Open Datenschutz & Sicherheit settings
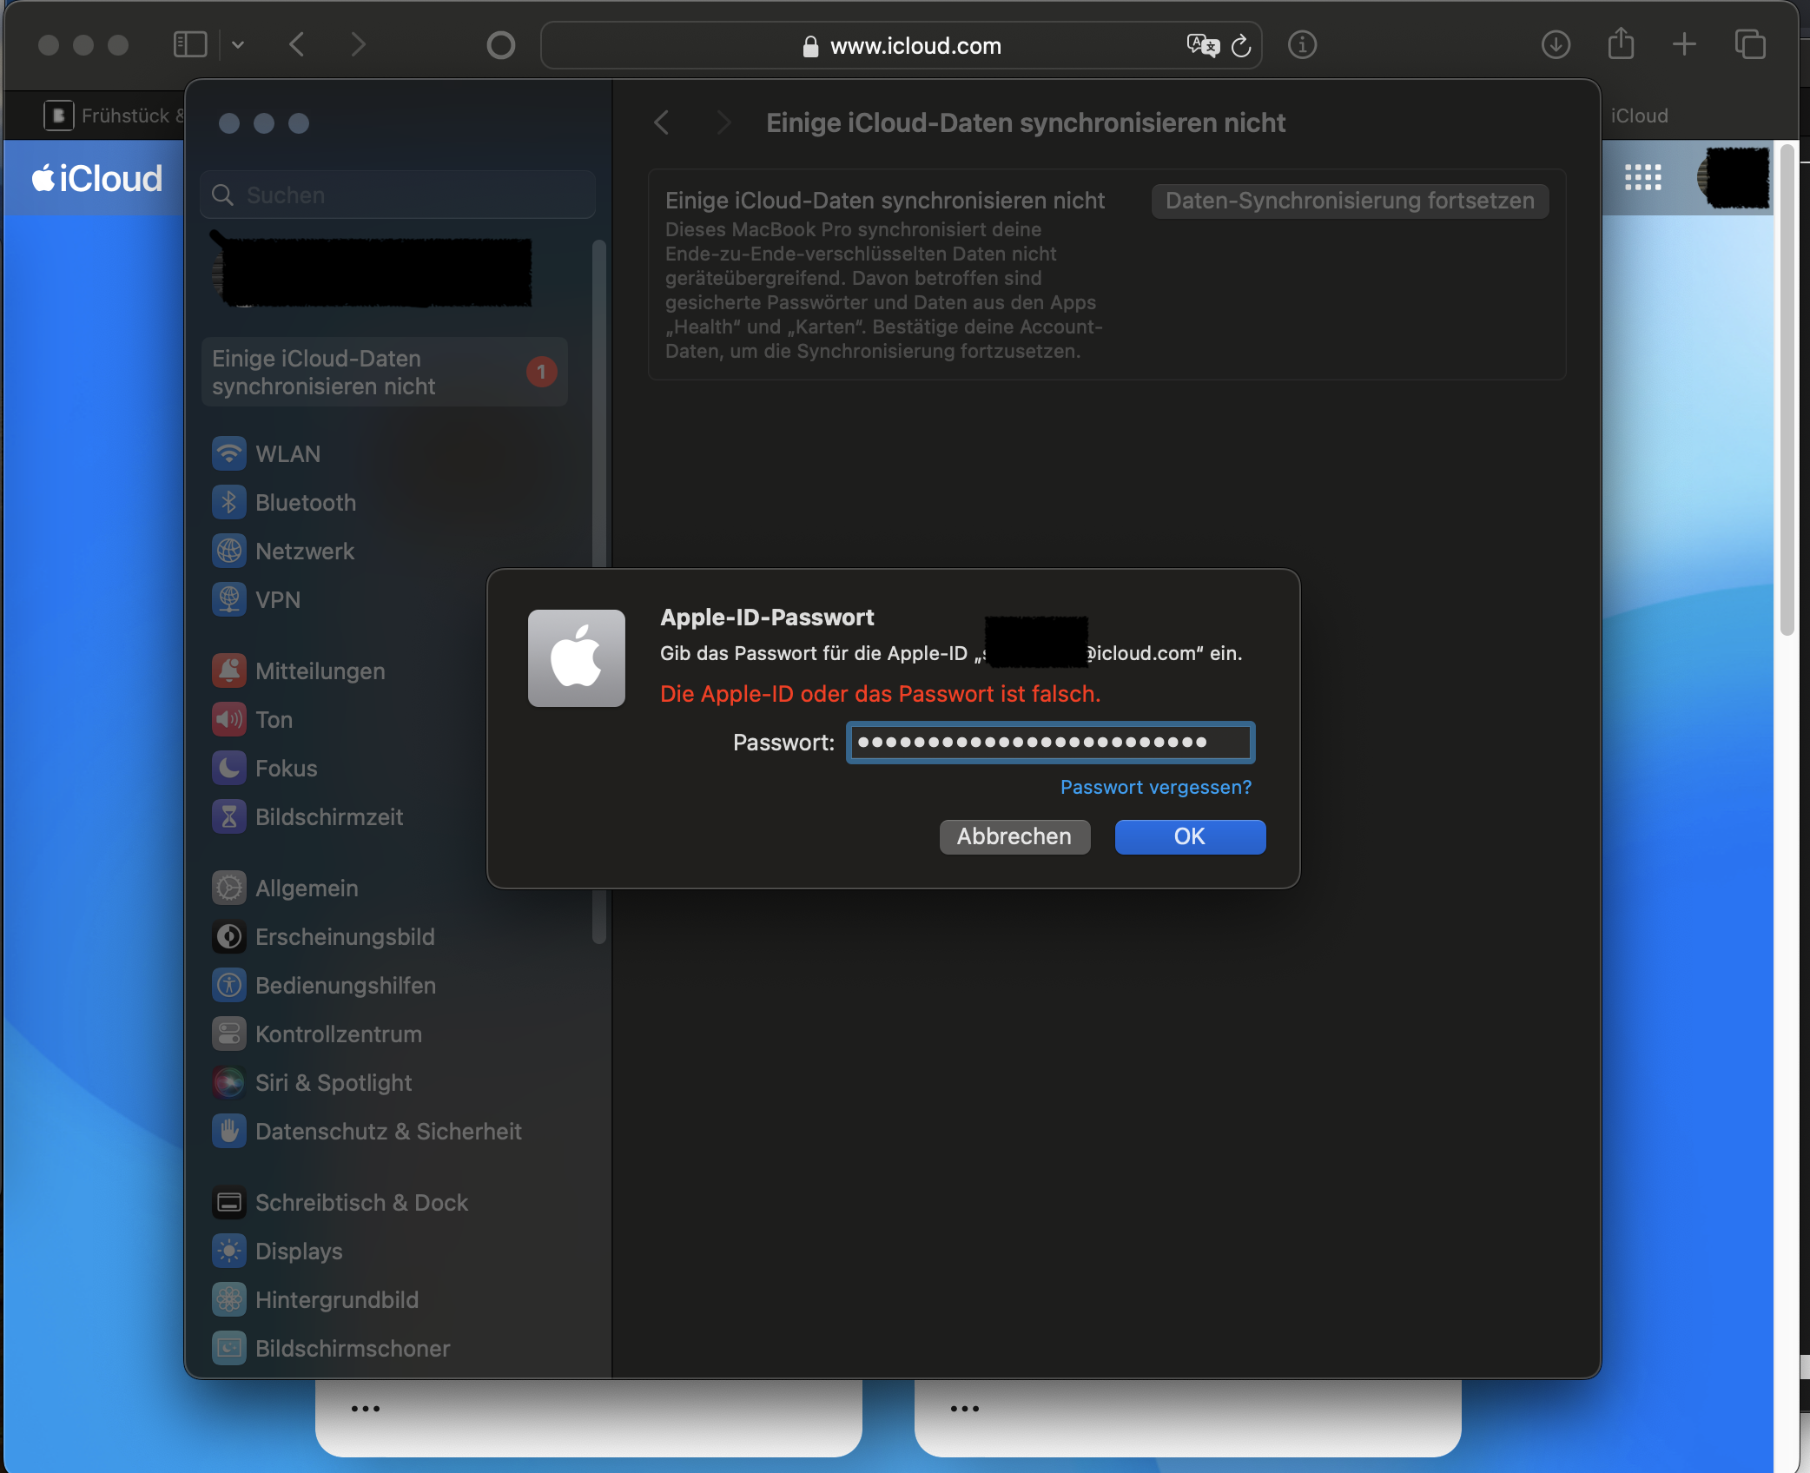The width and height of the screenshot is (1810, 1473). 387,1132
